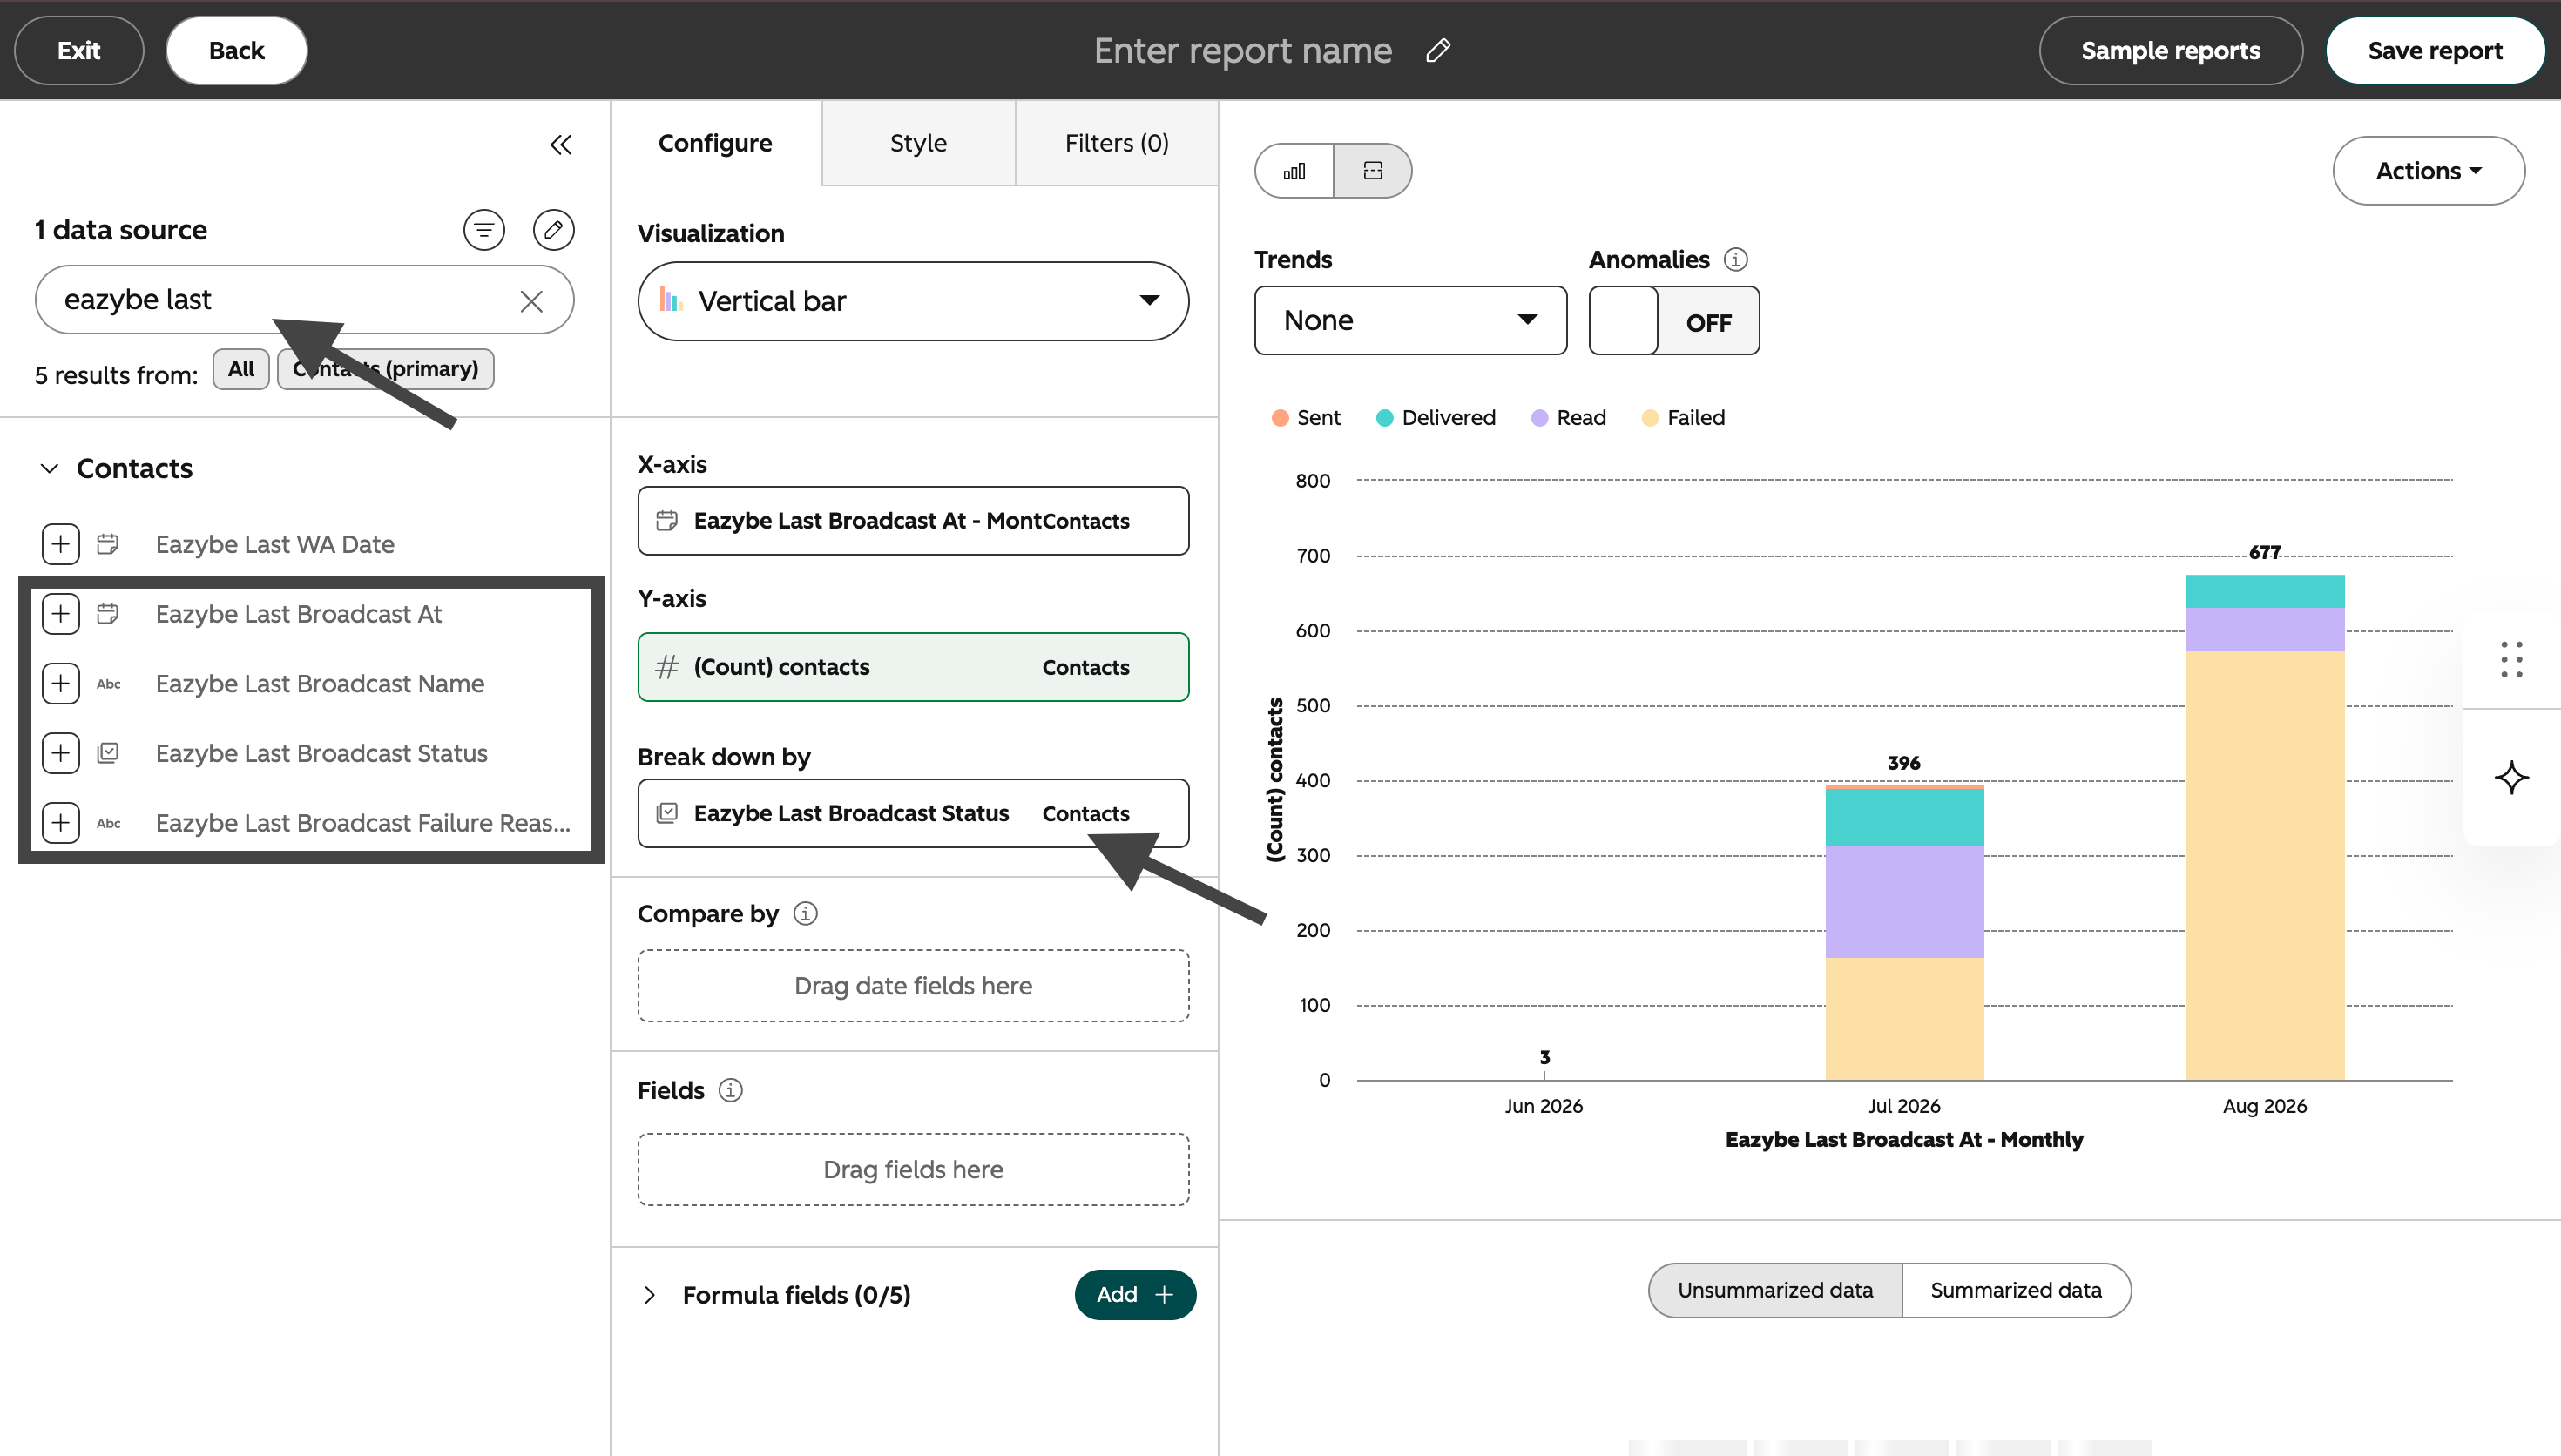Click calendar icon beside Eazybe Last Broadcast At
The height and width of the screenshot is (1456, 2561).
pyautogui.click(x=108, y=614)
